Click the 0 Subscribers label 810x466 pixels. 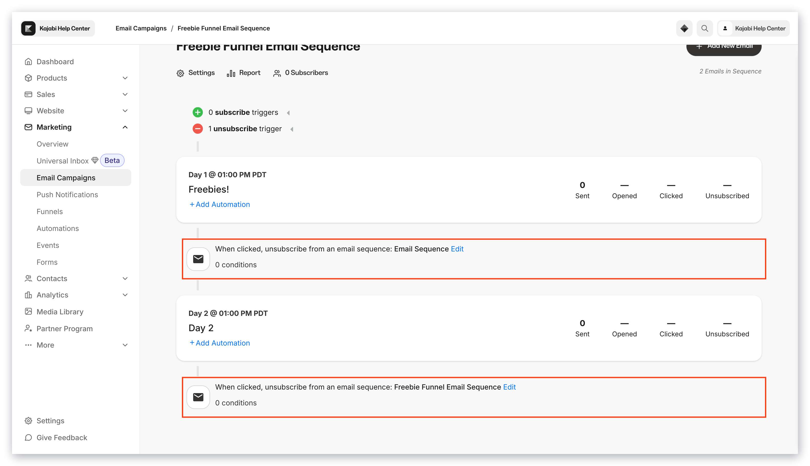307,73
